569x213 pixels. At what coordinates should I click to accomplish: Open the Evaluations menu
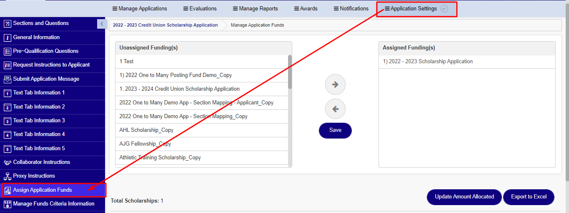coord(200,8)
